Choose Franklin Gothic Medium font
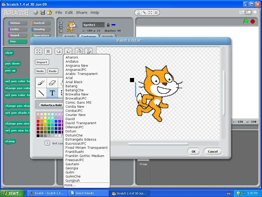This screenshot has width=262, height=197. coord(85,156)
